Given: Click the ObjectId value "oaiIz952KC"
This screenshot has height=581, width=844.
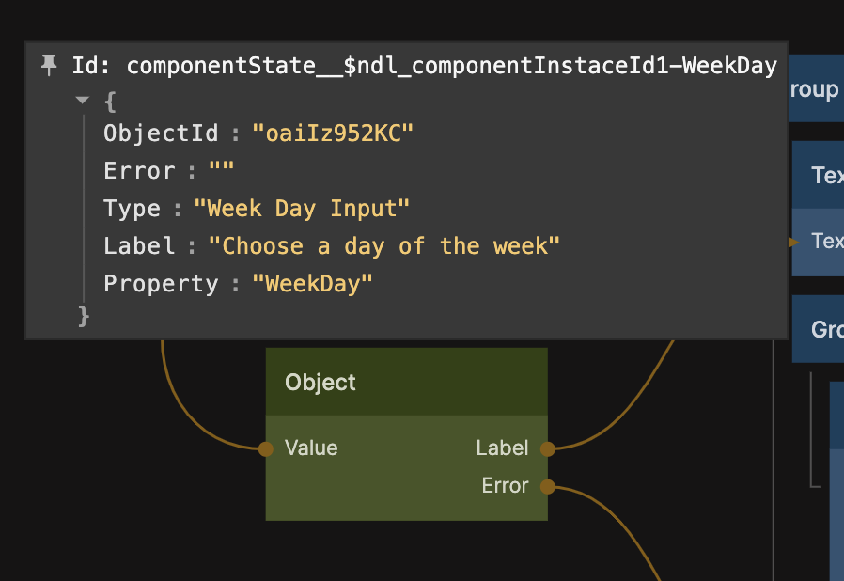Looking at the screenshot, I should [333, 133].
